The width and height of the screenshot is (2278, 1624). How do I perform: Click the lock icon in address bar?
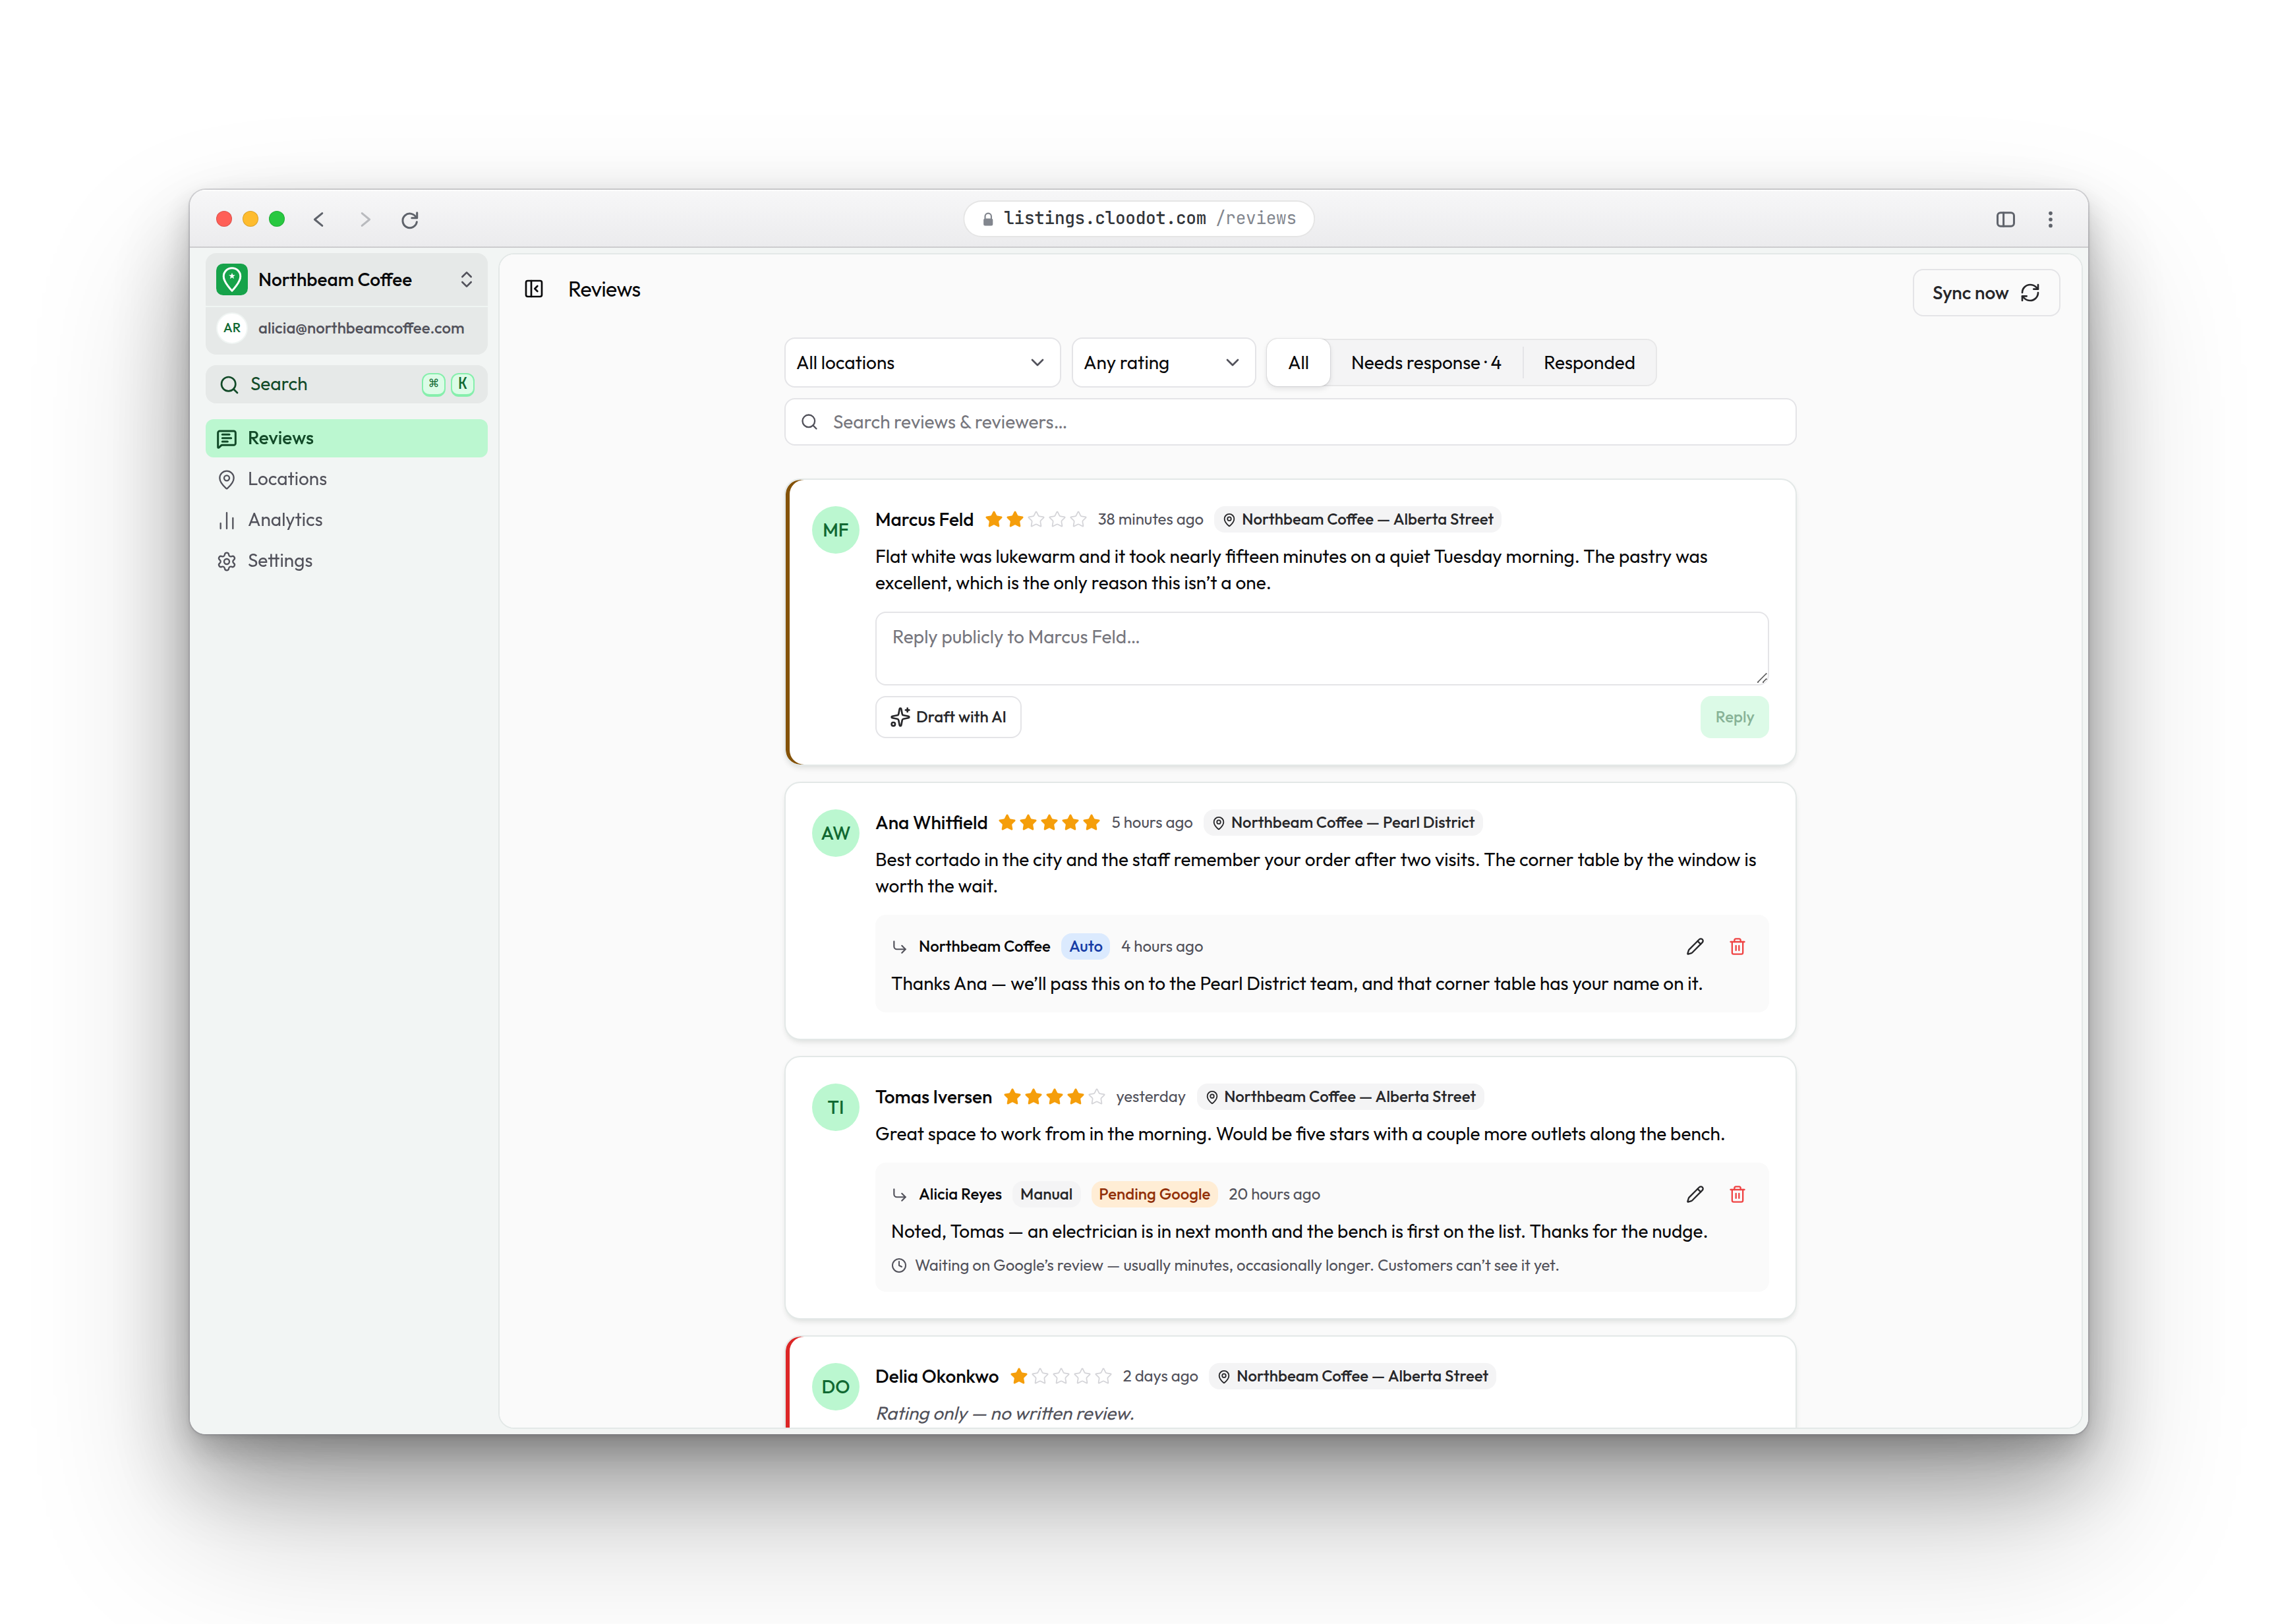coord(988,219)
